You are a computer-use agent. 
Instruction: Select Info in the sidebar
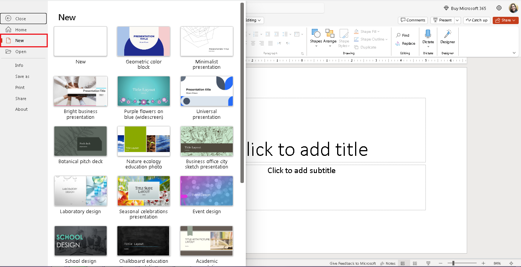click(x=19, y=65)
